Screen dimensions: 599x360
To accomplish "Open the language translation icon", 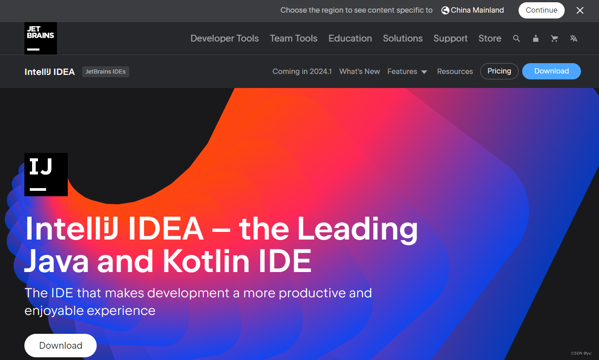I will pos(573,38).
